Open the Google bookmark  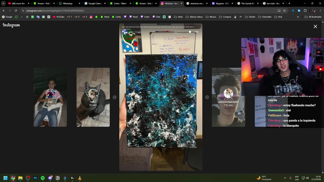pos(7,17)
